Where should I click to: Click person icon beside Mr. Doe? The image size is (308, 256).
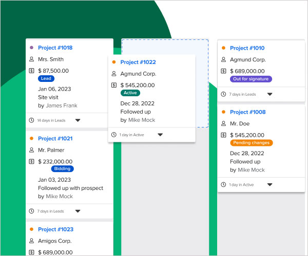click(223, 123)
